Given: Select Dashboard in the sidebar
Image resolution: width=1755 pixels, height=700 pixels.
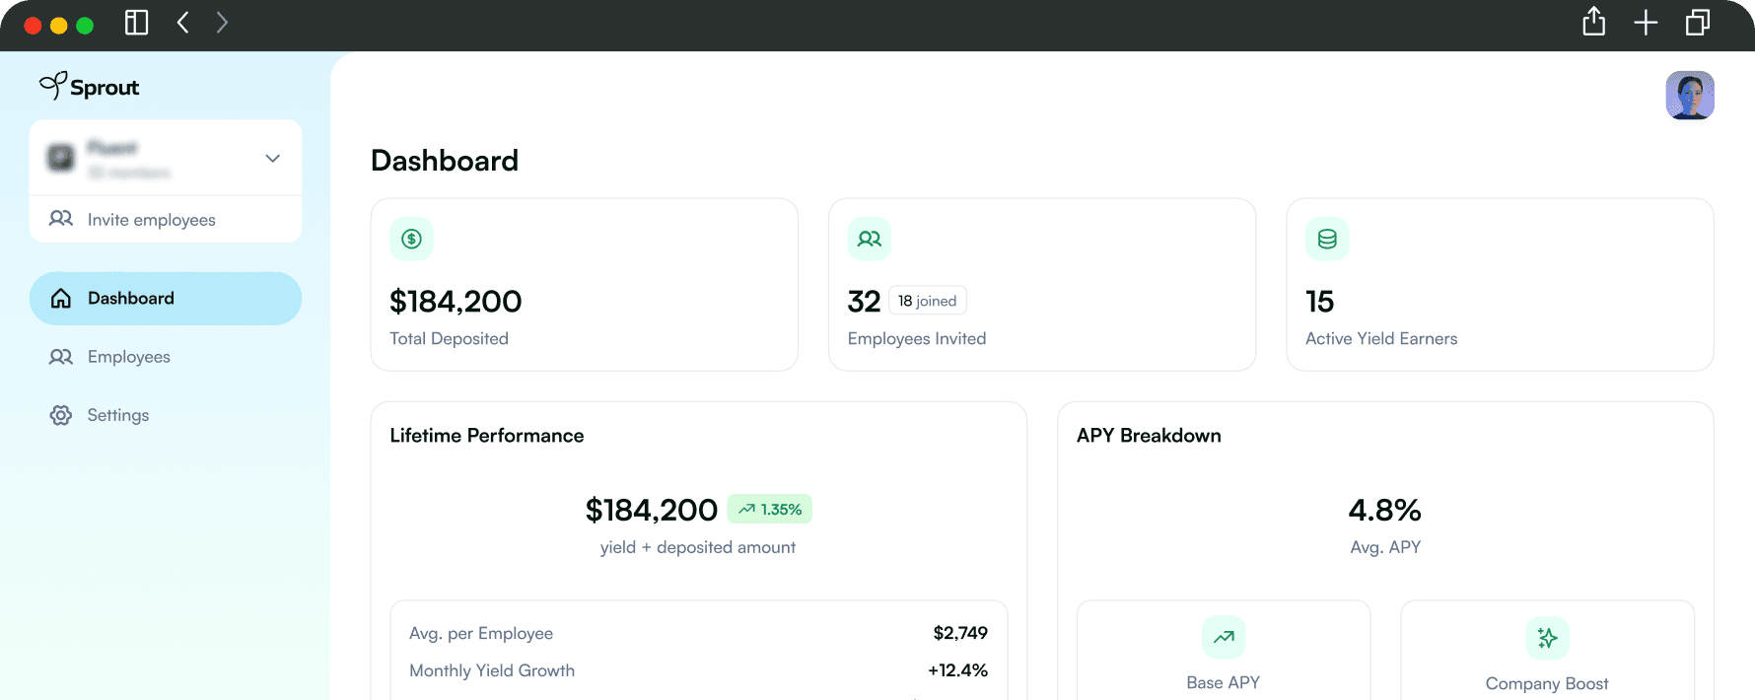Looking at the screenshot, I should [x=166, y=299].
